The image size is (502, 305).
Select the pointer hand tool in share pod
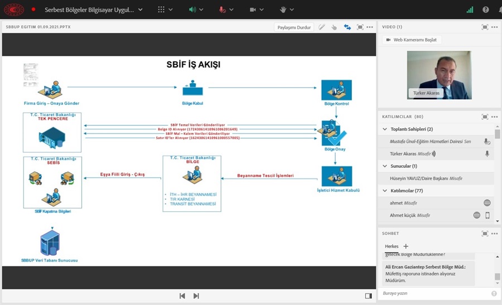click(x=334, y=27)
